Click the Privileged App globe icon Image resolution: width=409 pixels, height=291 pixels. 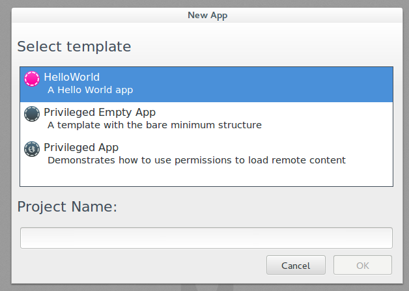[32, 149]
